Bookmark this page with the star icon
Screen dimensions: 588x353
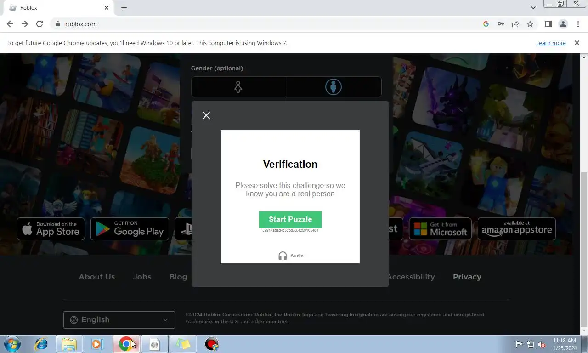(x=530, y=24)
